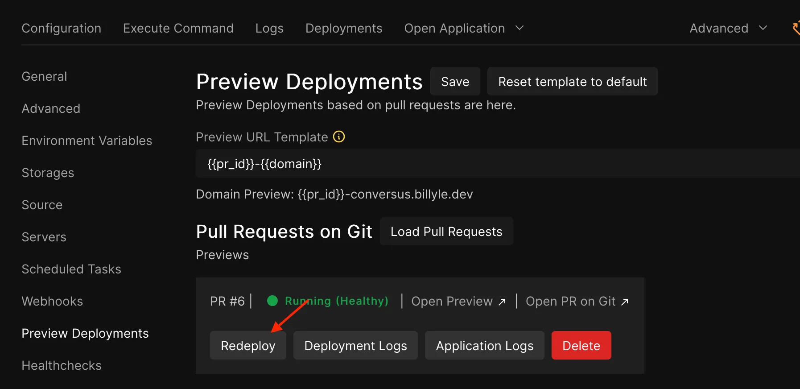View Application Logs for PR #6
Image resolution: width=800 pixels, height=389 pixels.
[x=485, y=345]
